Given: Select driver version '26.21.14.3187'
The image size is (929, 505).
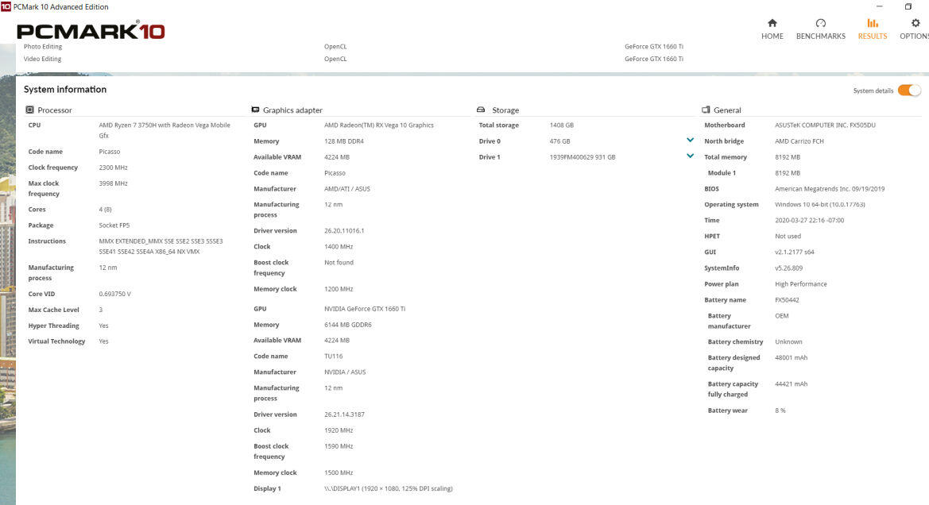Looking at the screenshot, I should pos(344,414).
